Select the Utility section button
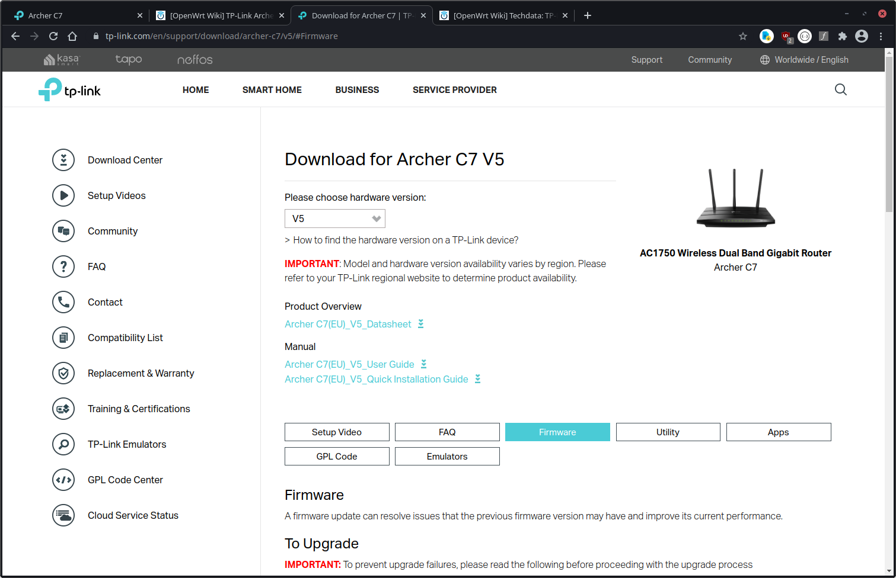The width and height of the screenshot is (896, 578). [668, 432]
